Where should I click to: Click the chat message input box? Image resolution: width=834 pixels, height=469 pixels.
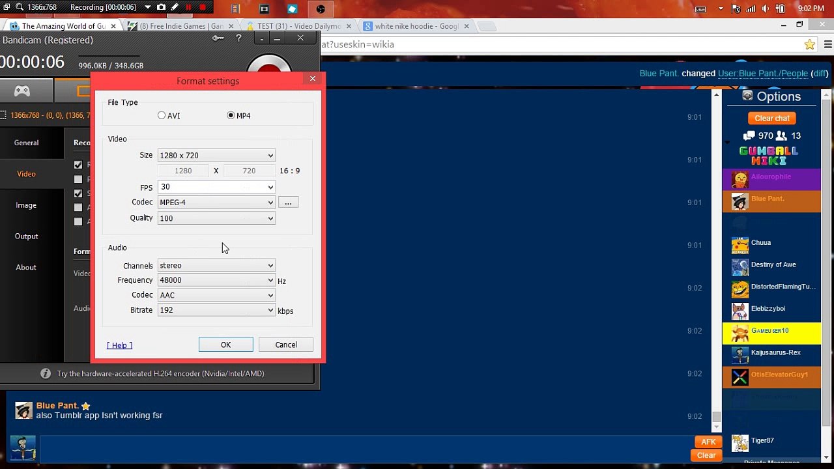(x=365, y=449)
